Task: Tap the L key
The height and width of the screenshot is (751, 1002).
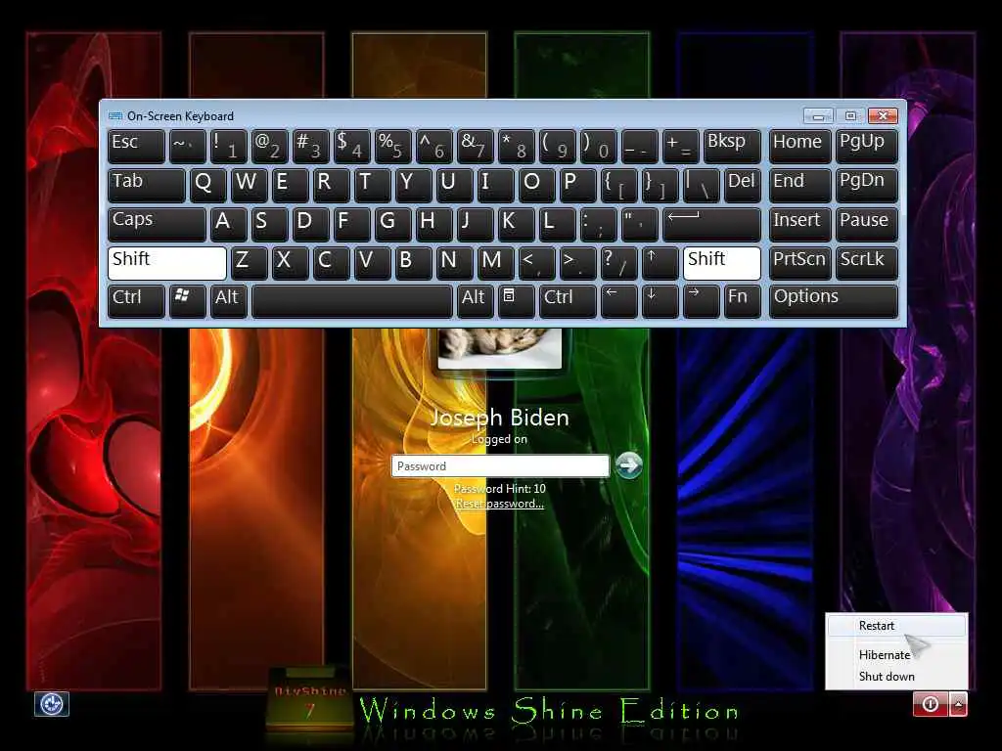Action: (x=557, y=224)
